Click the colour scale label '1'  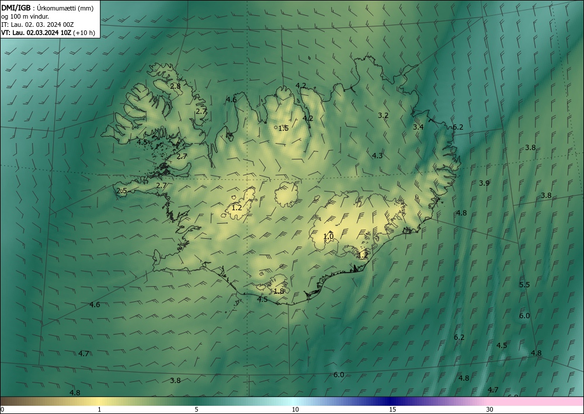(x=99, y=409)
